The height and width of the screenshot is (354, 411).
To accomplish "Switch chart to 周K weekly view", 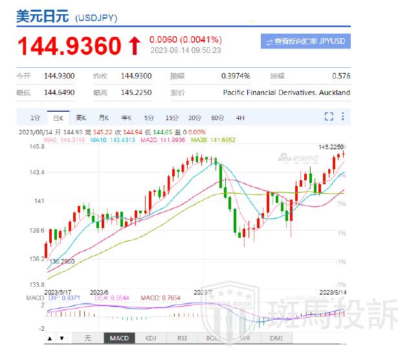I will coord(81,118).
